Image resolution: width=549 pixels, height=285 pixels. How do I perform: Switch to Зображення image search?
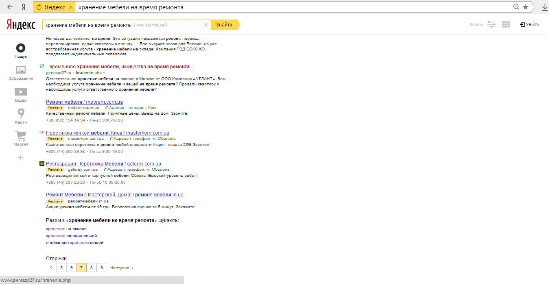click(21, 73)
